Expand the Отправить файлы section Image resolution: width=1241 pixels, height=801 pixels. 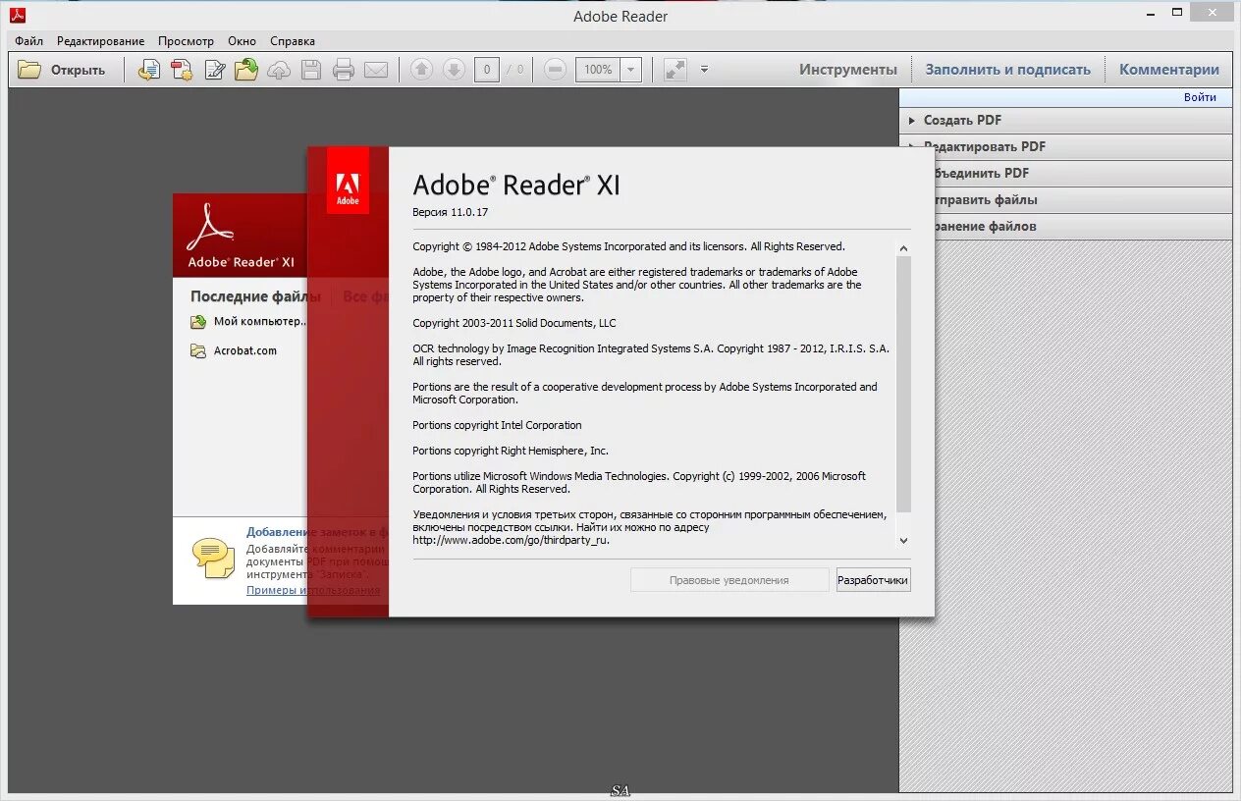1065,199
